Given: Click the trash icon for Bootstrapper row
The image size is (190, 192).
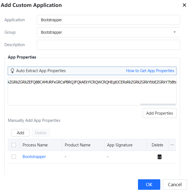Looking at the screenshot, I should pyautogui.click(x=159, y=157).
